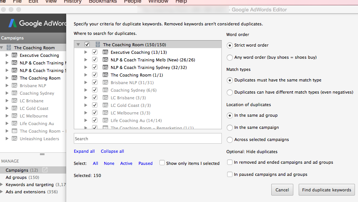358x202 pixels.
Task: Select Strict word order radio button
Action: point(230,45)
